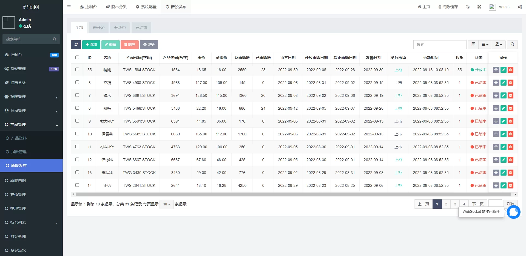Delete row ID 10 伊雲谷 trash icon
Screen dimensions: 526x256
[x=510, y=134]
